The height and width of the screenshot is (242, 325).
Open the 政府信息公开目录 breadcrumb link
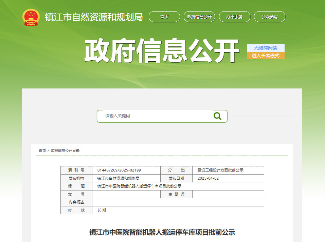tap(65, 150)
